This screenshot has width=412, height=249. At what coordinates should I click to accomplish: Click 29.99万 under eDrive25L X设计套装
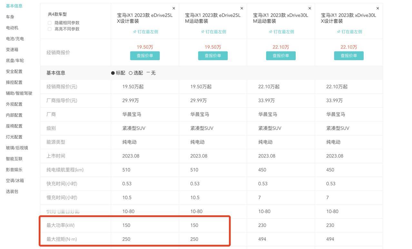tap(131, 100)
